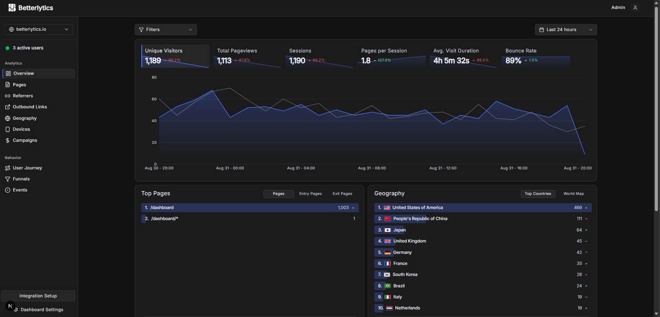Image resolution: width=660 pixels, height=317 pixels.
Task: Select the Total Pageviews metric card
Action: pyautogui.click(x=247, y=56)
